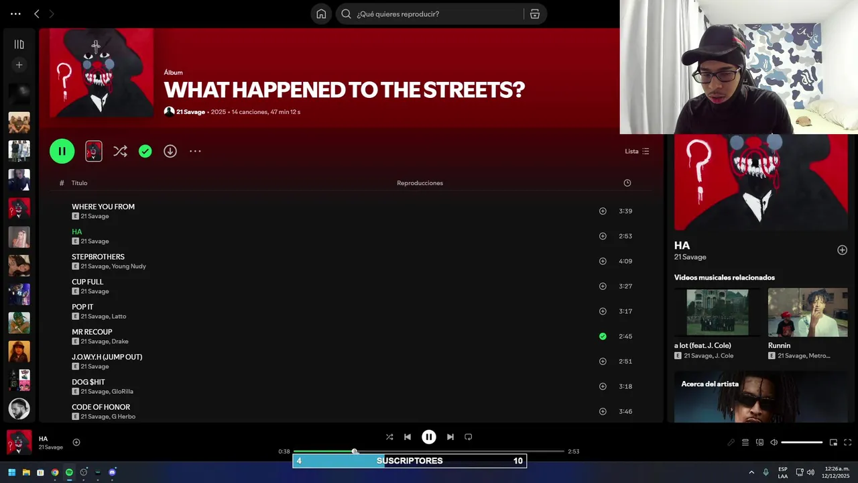Pause playback in the bottom player bar
858x483 pixels.
429,437
